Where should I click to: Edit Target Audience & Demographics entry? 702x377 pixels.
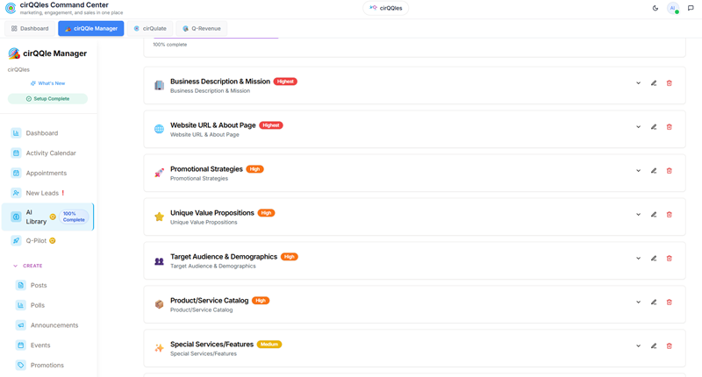(x=654, y=259)
